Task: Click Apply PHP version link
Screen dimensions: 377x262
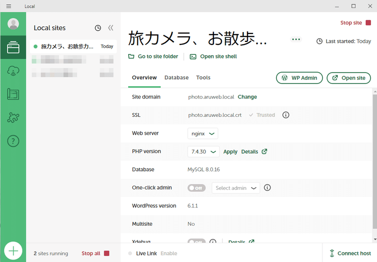Action: tap(230, 152)
